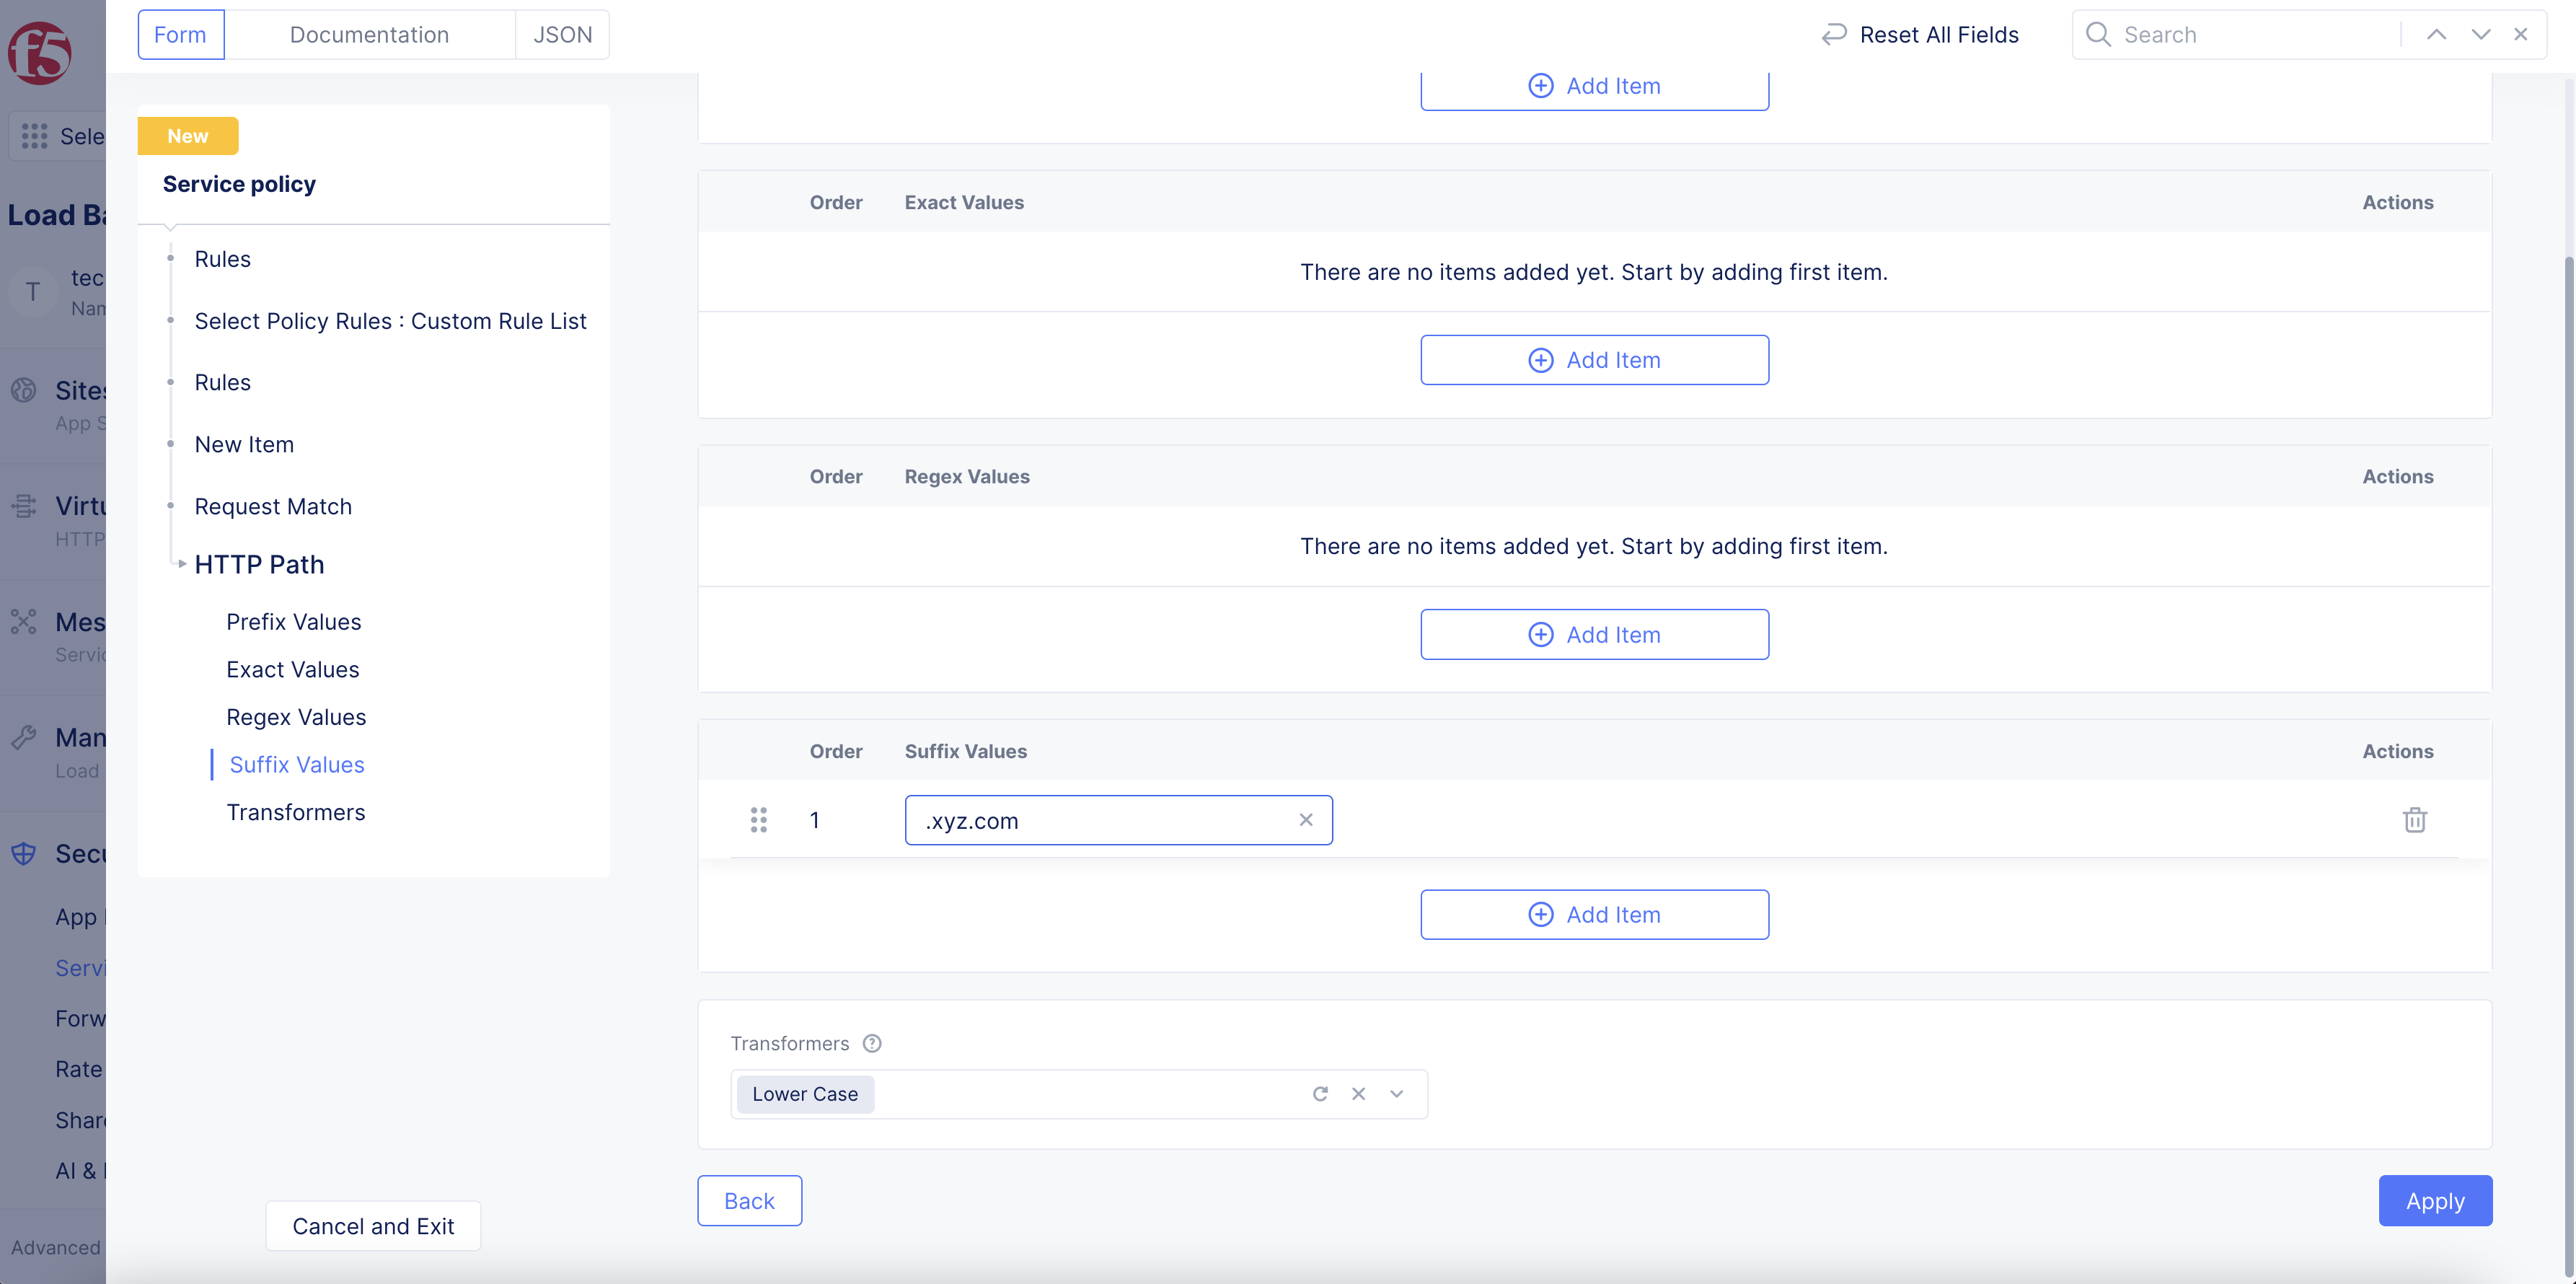Clear the selected Lower Case transformer

pyautogui.click(x=1358, y=1094)
